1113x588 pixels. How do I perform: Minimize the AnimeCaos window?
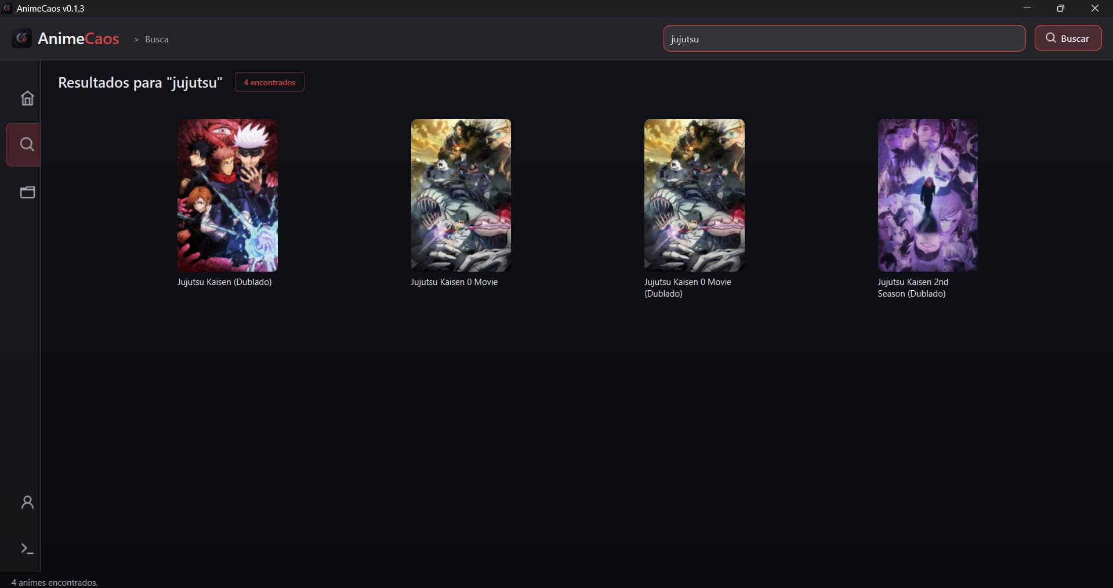pos(1027,8)
